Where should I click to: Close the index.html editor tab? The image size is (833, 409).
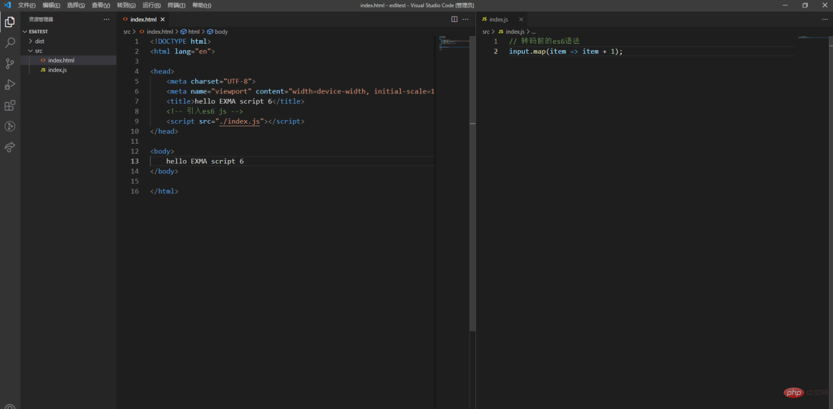[x=163, y=19]
